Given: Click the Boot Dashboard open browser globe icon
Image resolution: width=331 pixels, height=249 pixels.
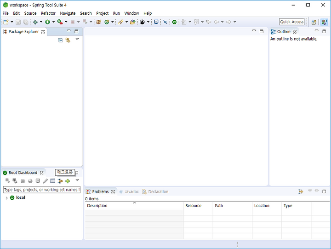Looking at the screenshot, I should click(30, 181).
